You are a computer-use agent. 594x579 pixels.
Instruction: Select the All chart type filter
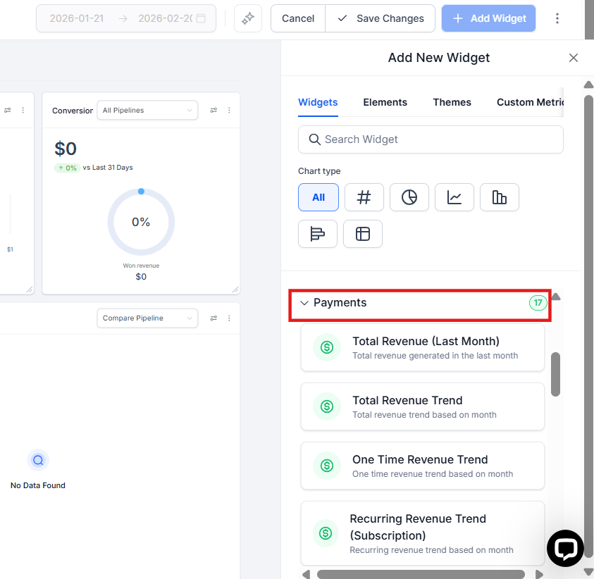pyautogui.click(x=318, y=197)
